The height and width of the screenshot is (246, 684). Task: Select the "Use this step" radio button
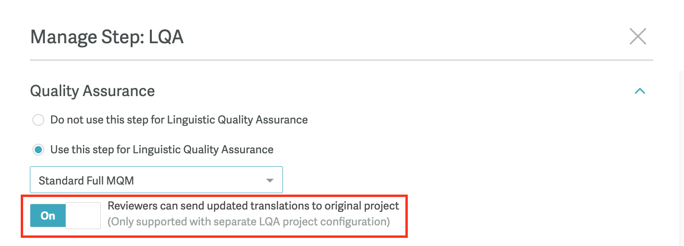tap(38, 149)
